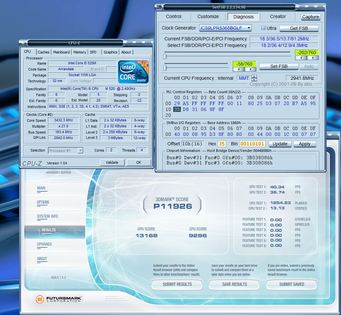
Task: Click Validate in CPU-Z
Action: (112, 162)
